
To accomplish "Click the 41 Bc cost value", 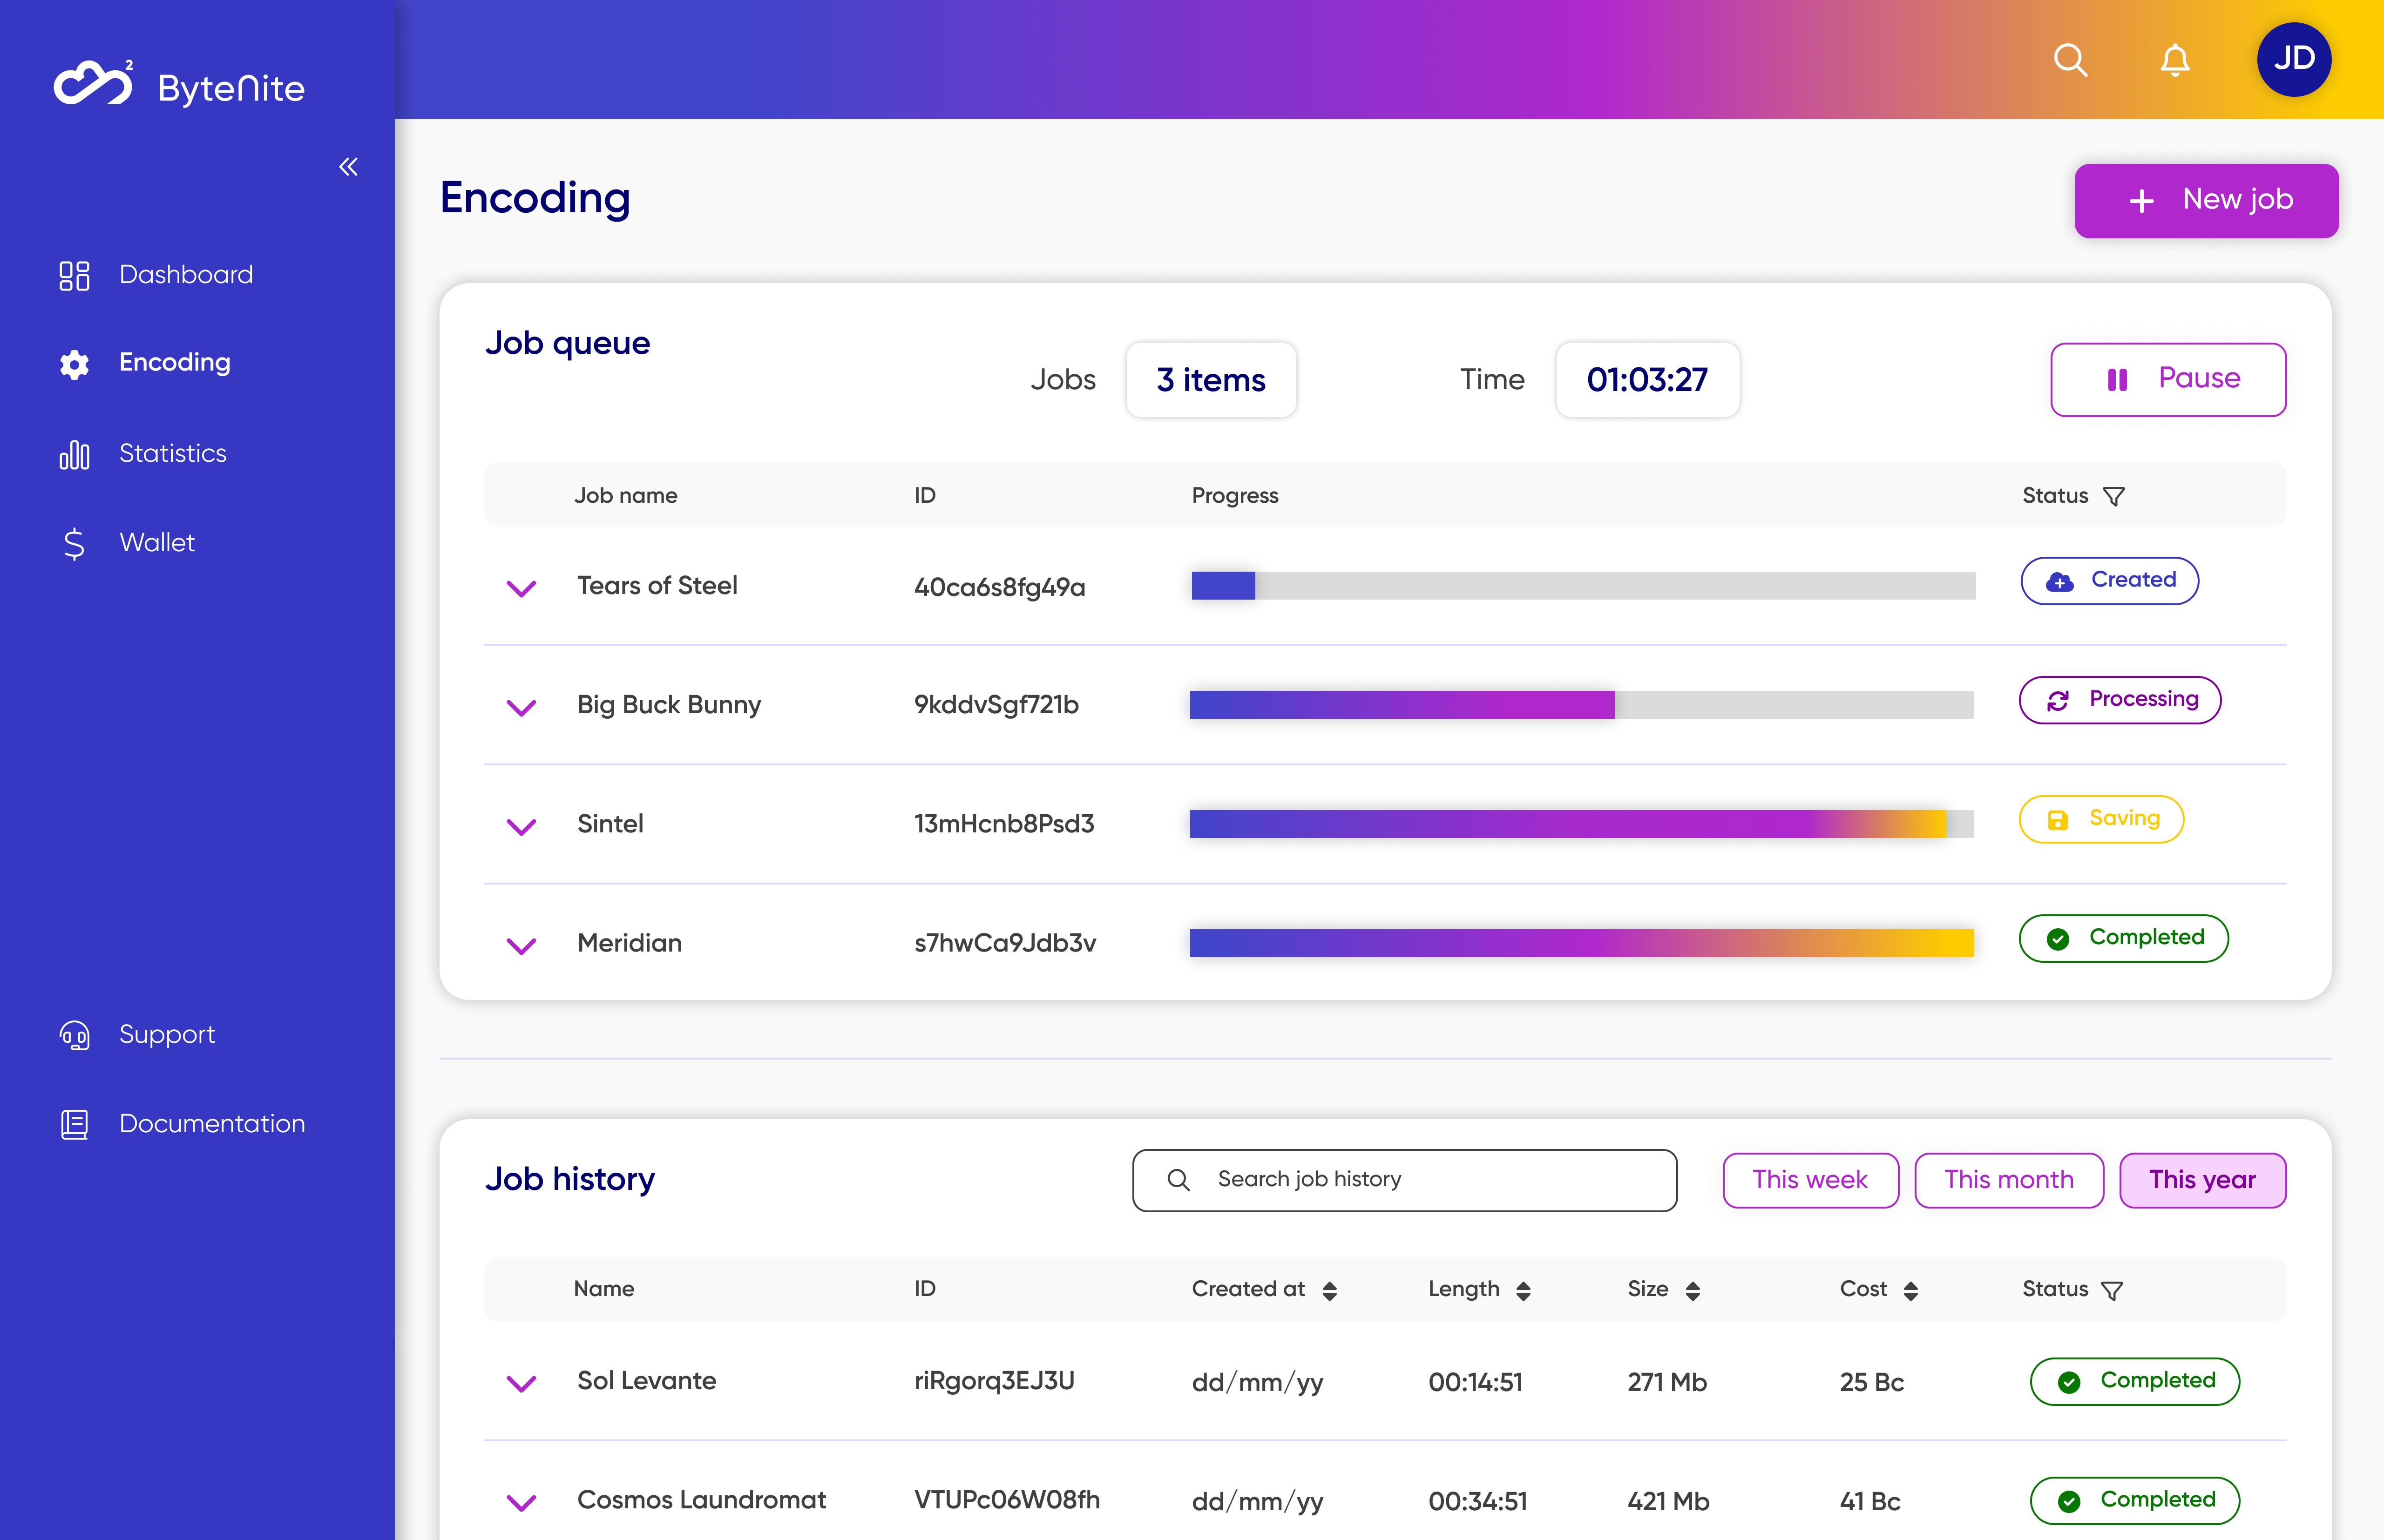I will tap(1870, 1501).
